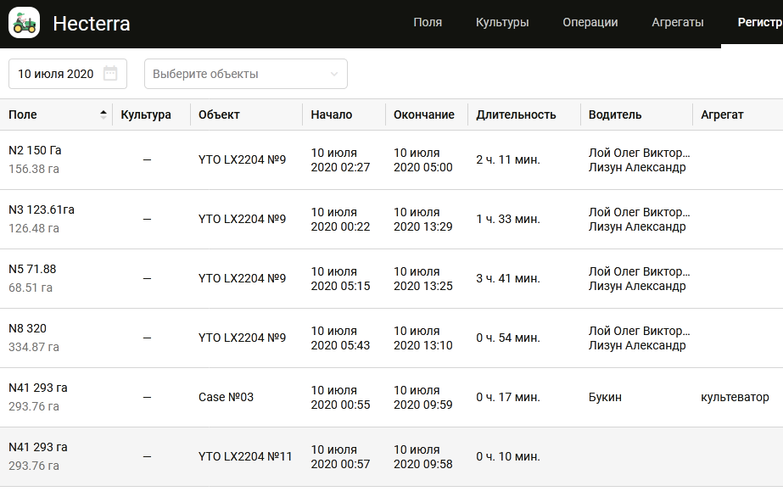Select the Case №03 object row
The width and height of the screenshot is (783, 497).
pos(226,397)
